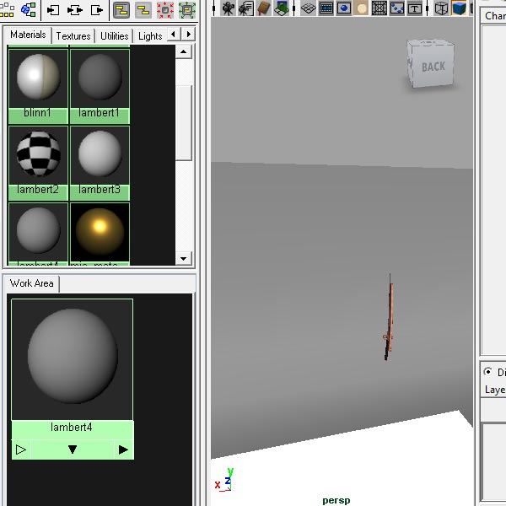
Task: Toggle the safe action icon
Action: coord(397,8)
